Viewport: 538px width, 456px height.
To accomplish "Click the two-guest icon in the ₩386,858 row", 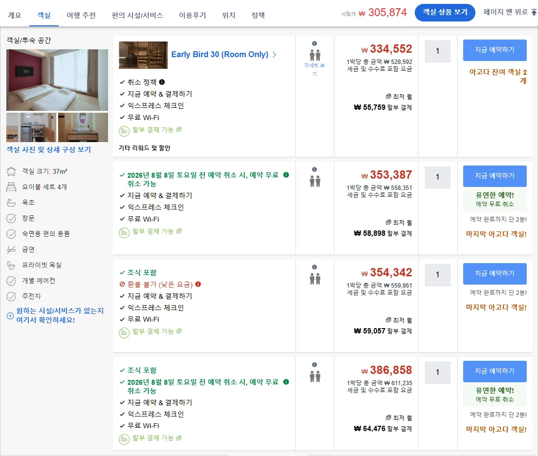I will pos(315,376).
